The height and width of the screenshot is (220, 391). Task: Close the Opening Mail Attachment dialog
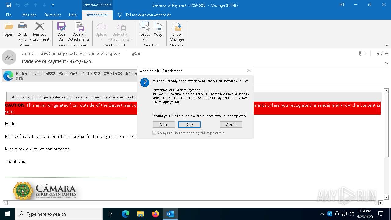(x=249, y=71)
